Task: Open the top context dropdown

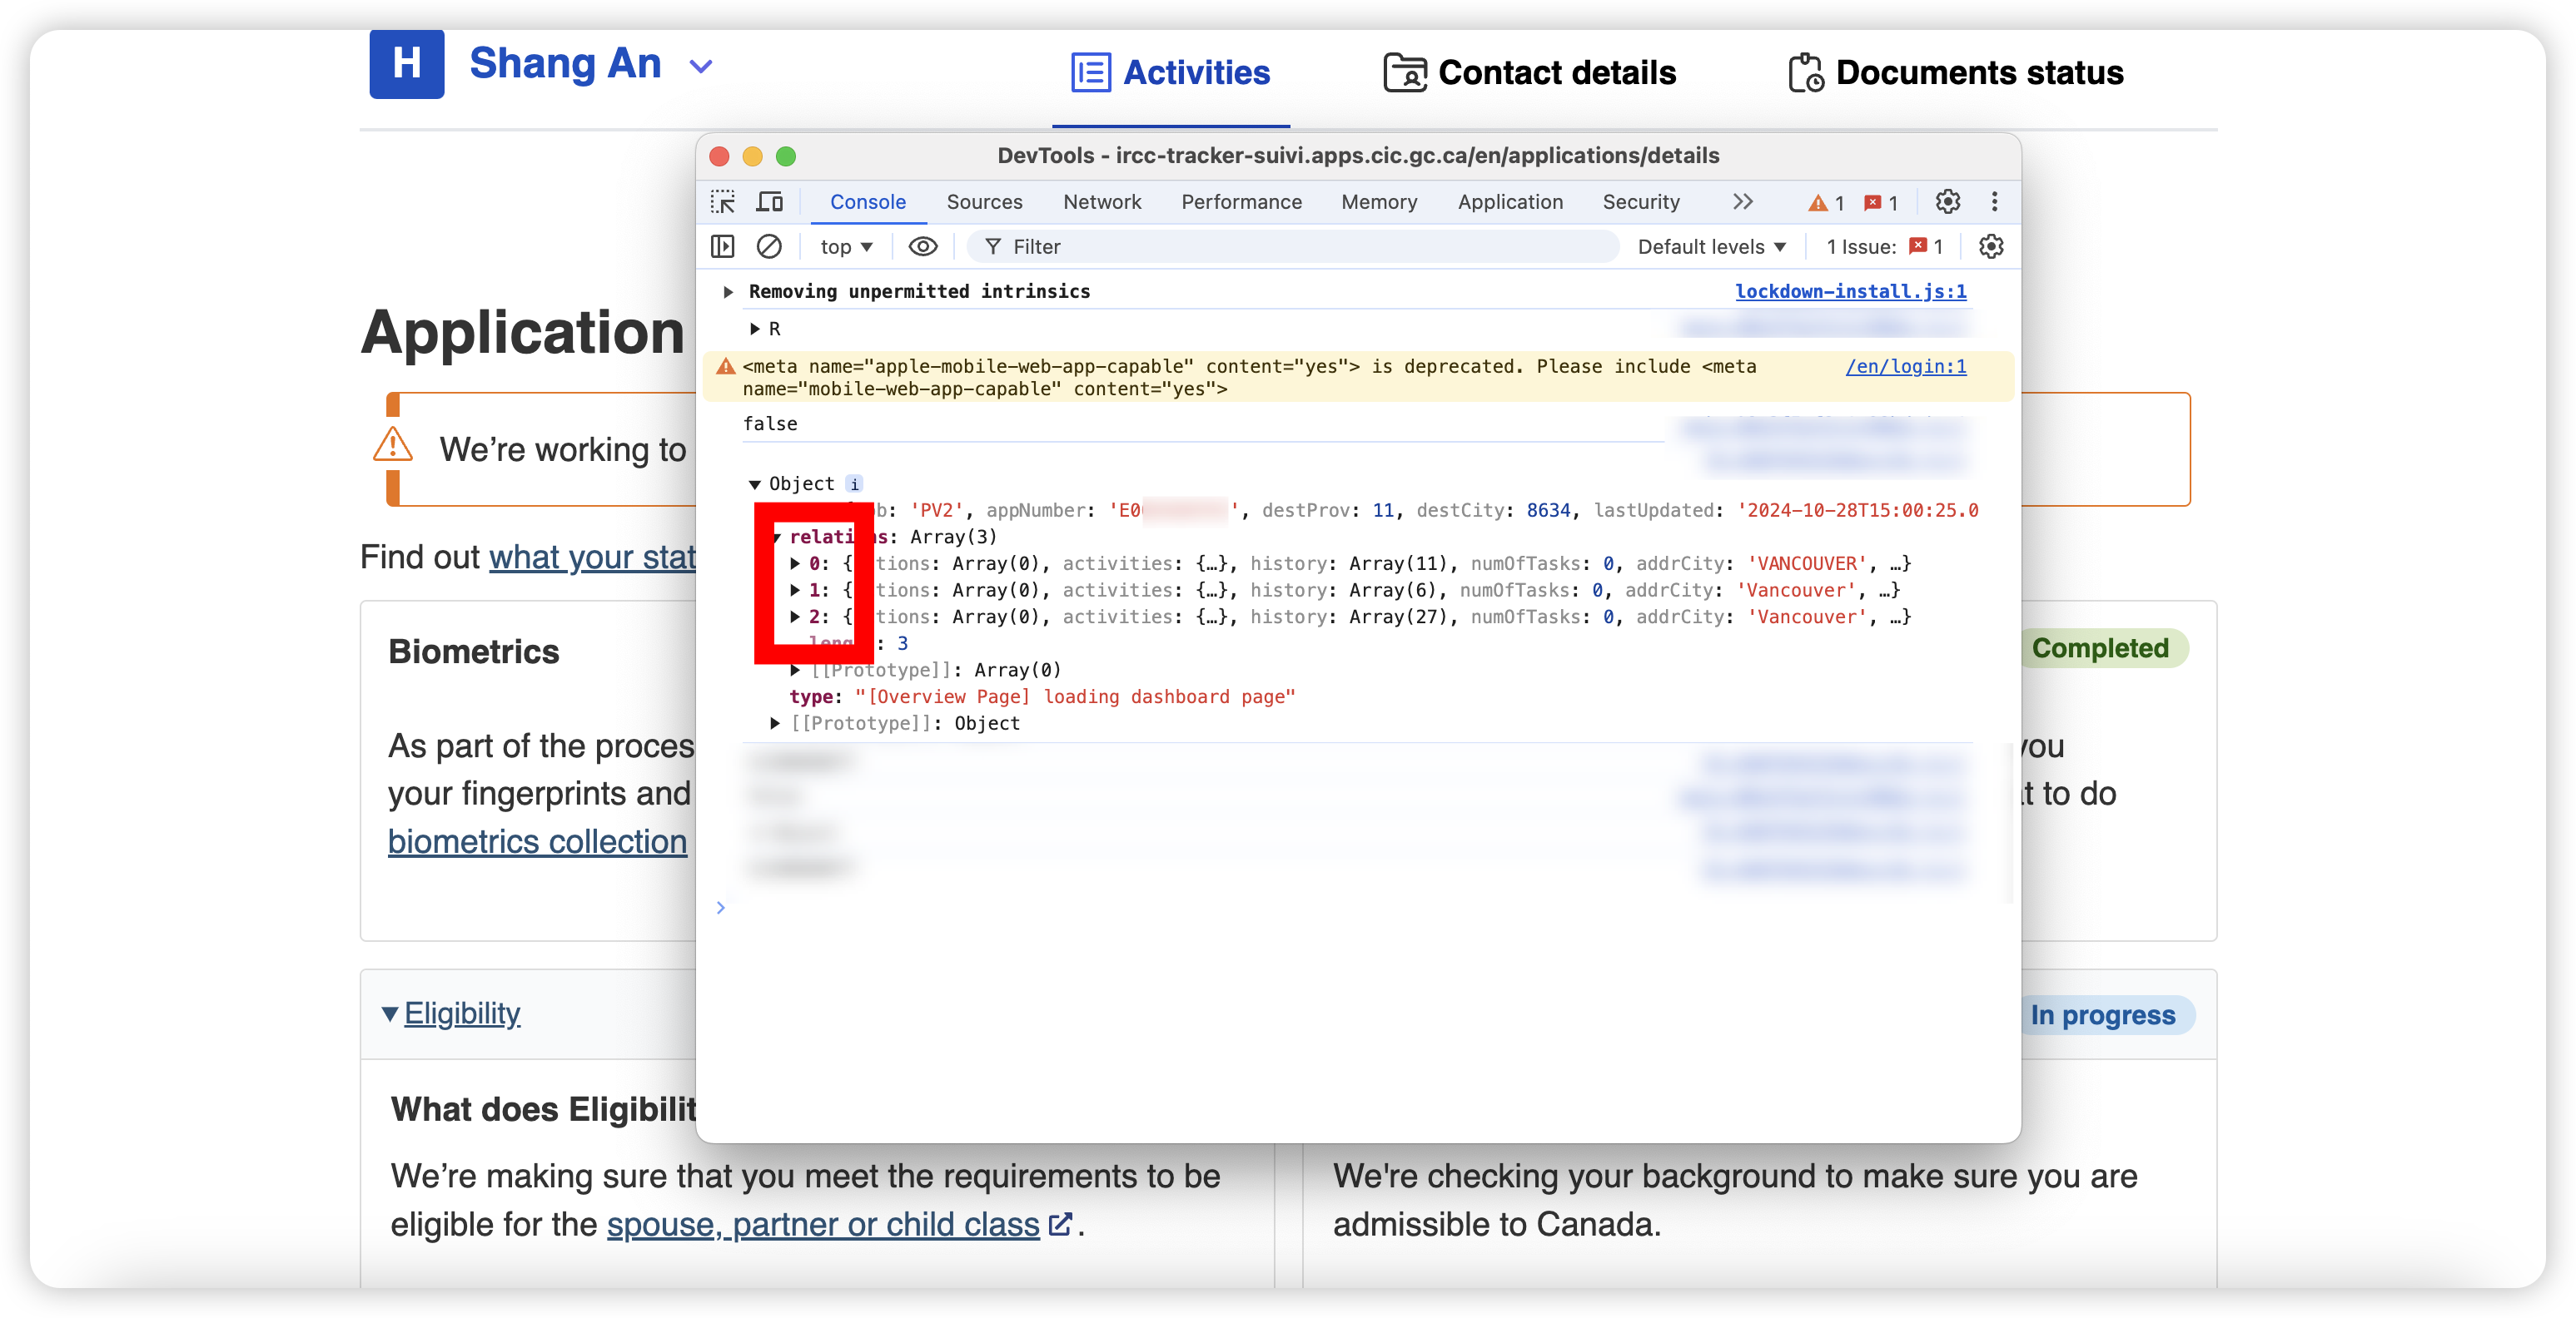Action: tap(845, 245)
